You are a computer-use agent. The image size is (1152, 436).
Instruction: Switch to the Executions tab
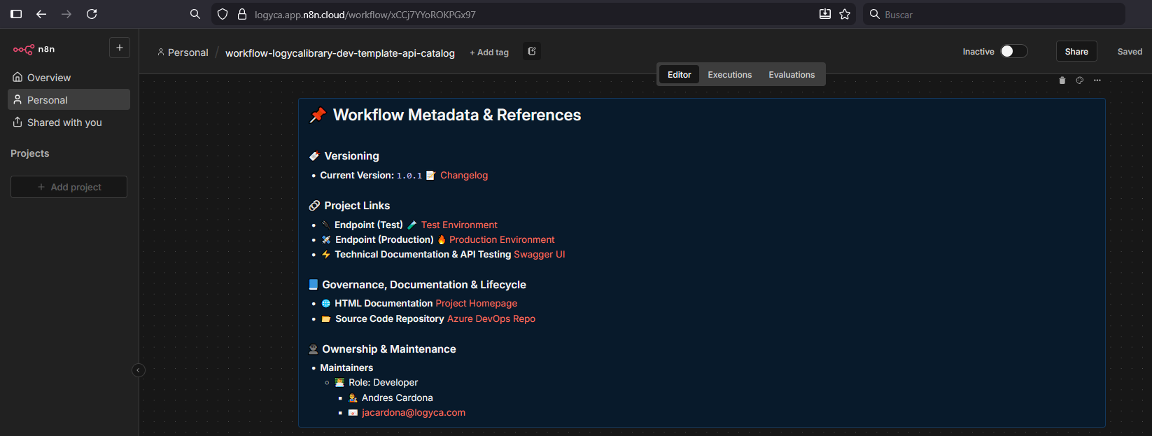[729, 75]
